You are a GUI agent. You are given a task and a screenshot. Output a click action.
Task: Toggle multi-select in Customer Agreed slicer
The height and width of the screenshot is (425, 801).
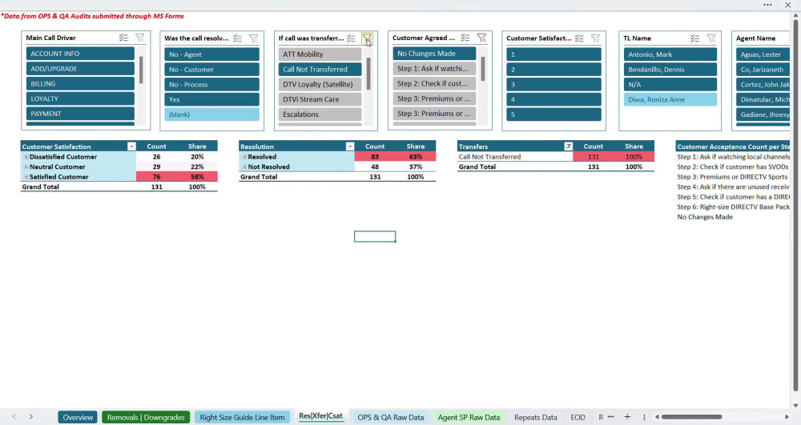coord(465,38)
